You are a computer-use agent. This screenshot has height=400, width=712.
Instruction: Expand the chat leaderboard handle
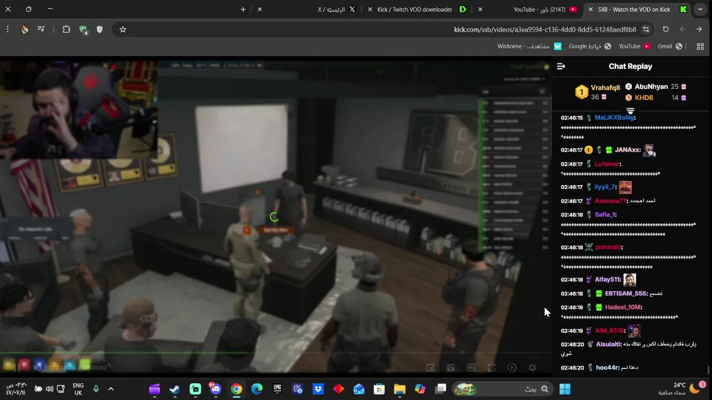[630, 111]
